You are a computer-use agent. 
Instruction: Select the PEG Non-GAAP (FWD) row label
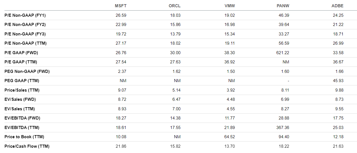pos(27,71)
